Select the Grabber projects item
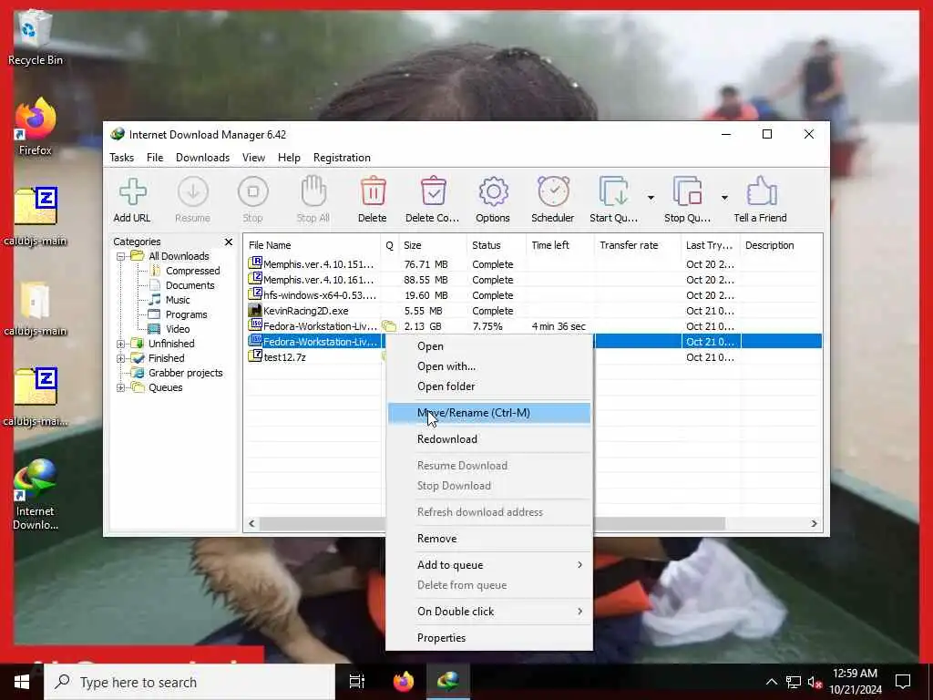 [x=185, y=373]
